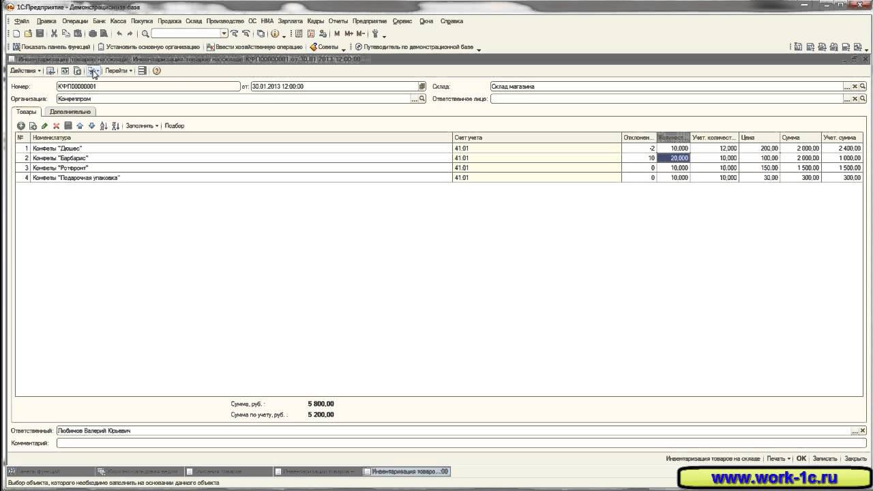Expand the search box dropdown arrow in toolbar
The image size is (873, 491).
coord(224,33)
